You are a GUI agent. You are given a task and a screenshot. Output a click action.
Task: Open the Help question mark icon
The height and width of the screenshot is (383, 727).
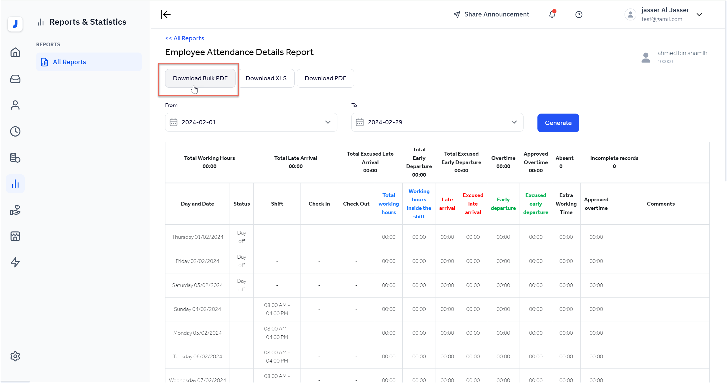(579, 14)
